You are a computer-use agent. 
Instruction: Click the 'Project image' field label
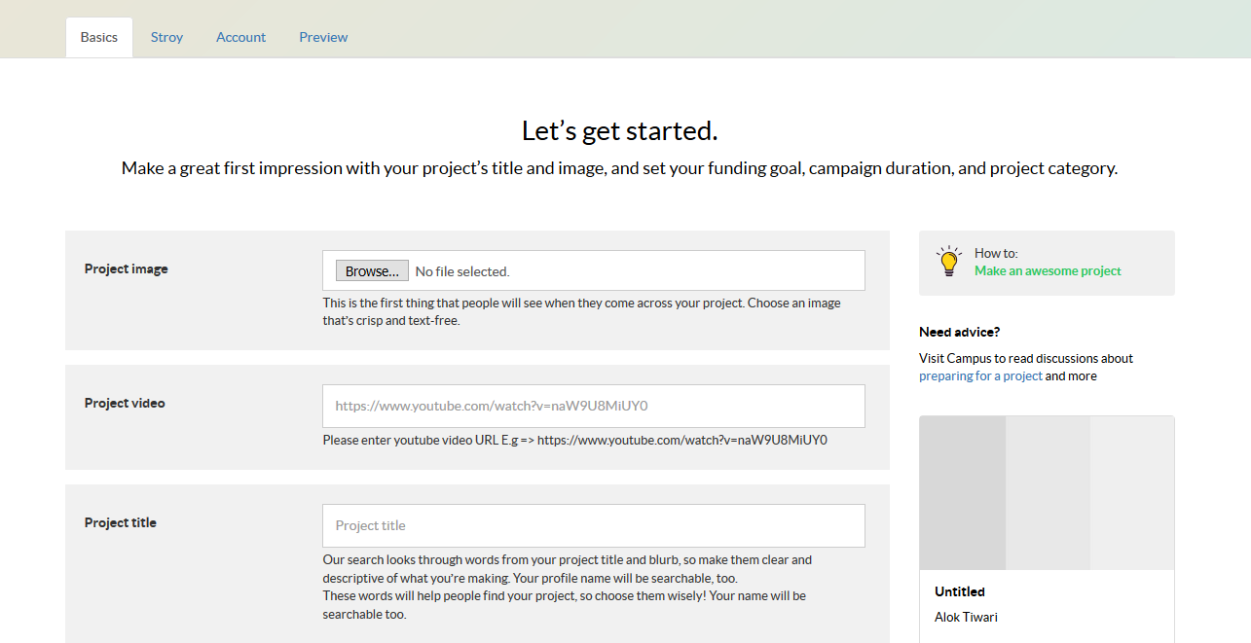[x=127, y=269]
